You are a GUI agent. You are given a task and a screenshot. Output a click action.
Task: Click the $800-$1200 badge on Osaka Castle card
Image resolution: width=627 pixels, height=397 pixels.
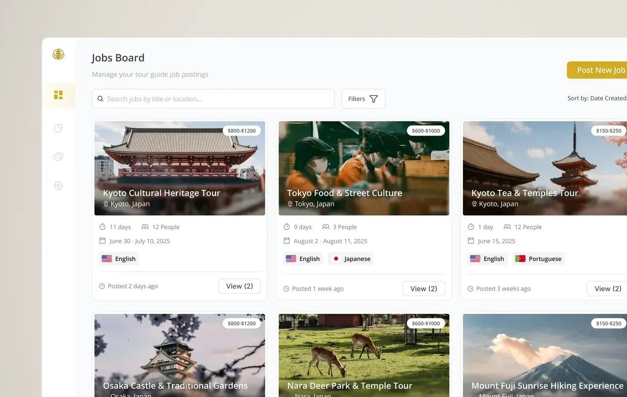pos(242,323)
